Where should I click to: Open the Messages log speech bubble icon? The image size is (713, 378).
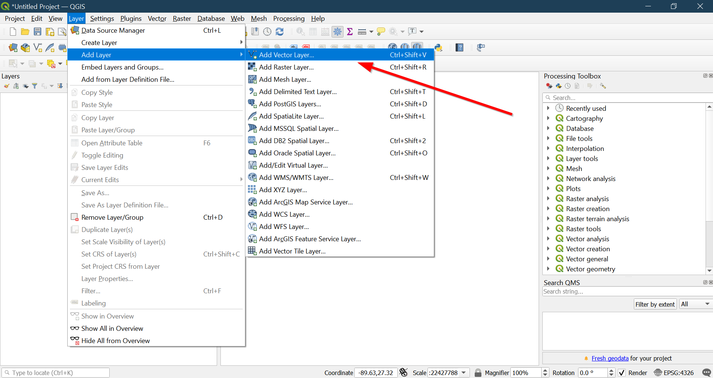(706, 372)
